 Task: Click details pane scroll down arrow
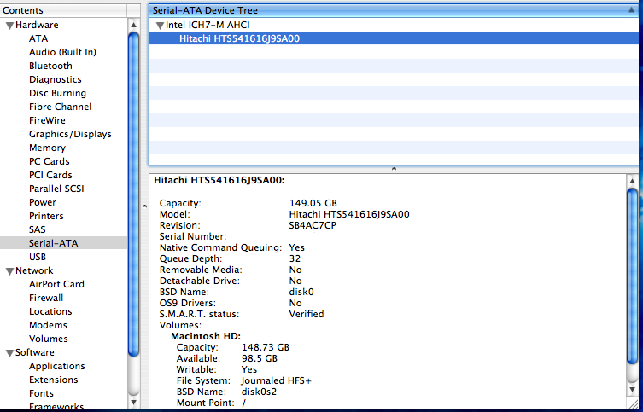pyautogui.click(x=632, y=390)
